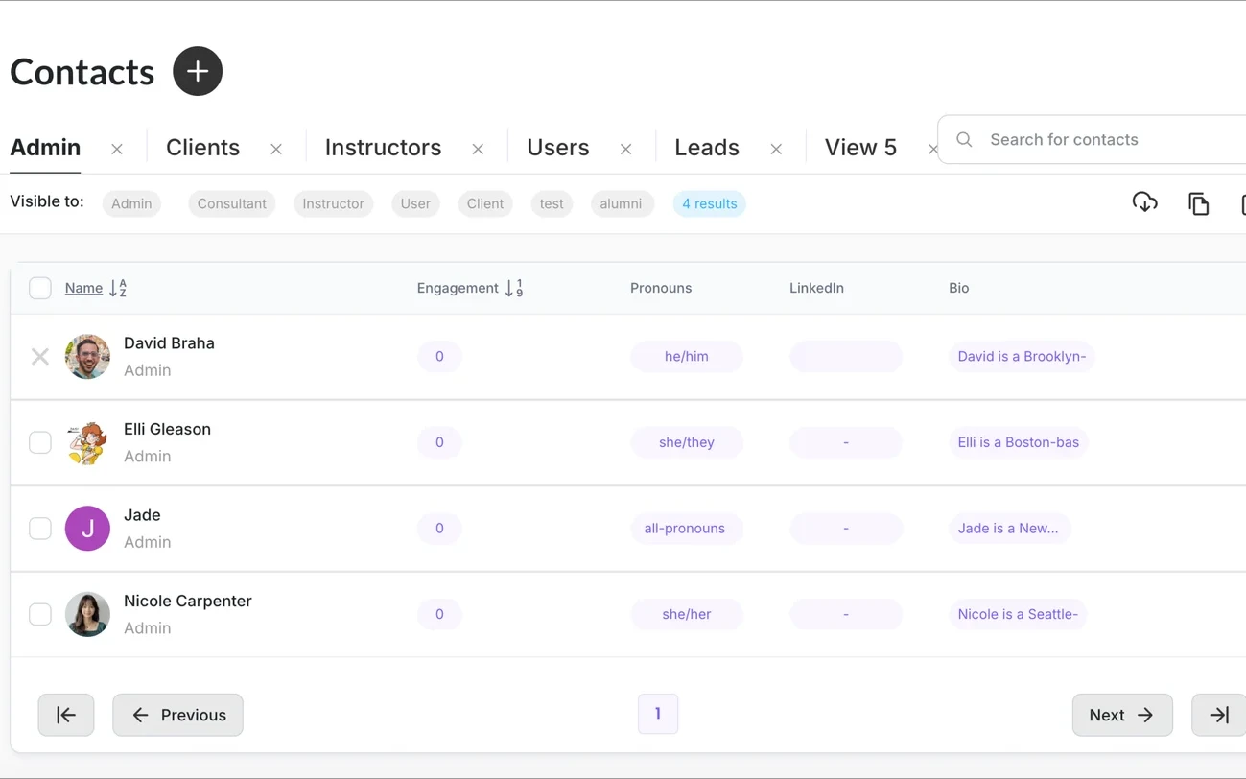
Task: Click 'Nicole is a Seattle-' bio
Action: pyautogui.click(x=1018, y=614)
